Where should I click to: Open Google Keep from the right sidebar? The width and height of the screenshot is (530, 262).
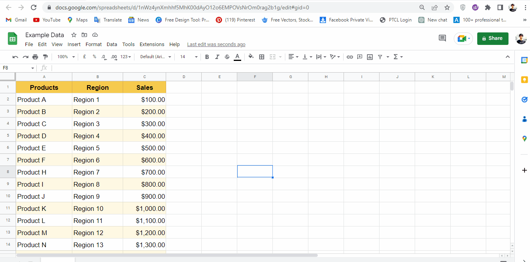pyautogui.click(x=524, y=79)
